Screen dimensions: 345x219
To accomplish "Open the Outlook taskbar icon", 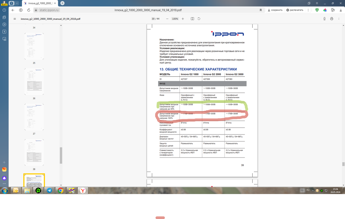I will coord(16,190).
